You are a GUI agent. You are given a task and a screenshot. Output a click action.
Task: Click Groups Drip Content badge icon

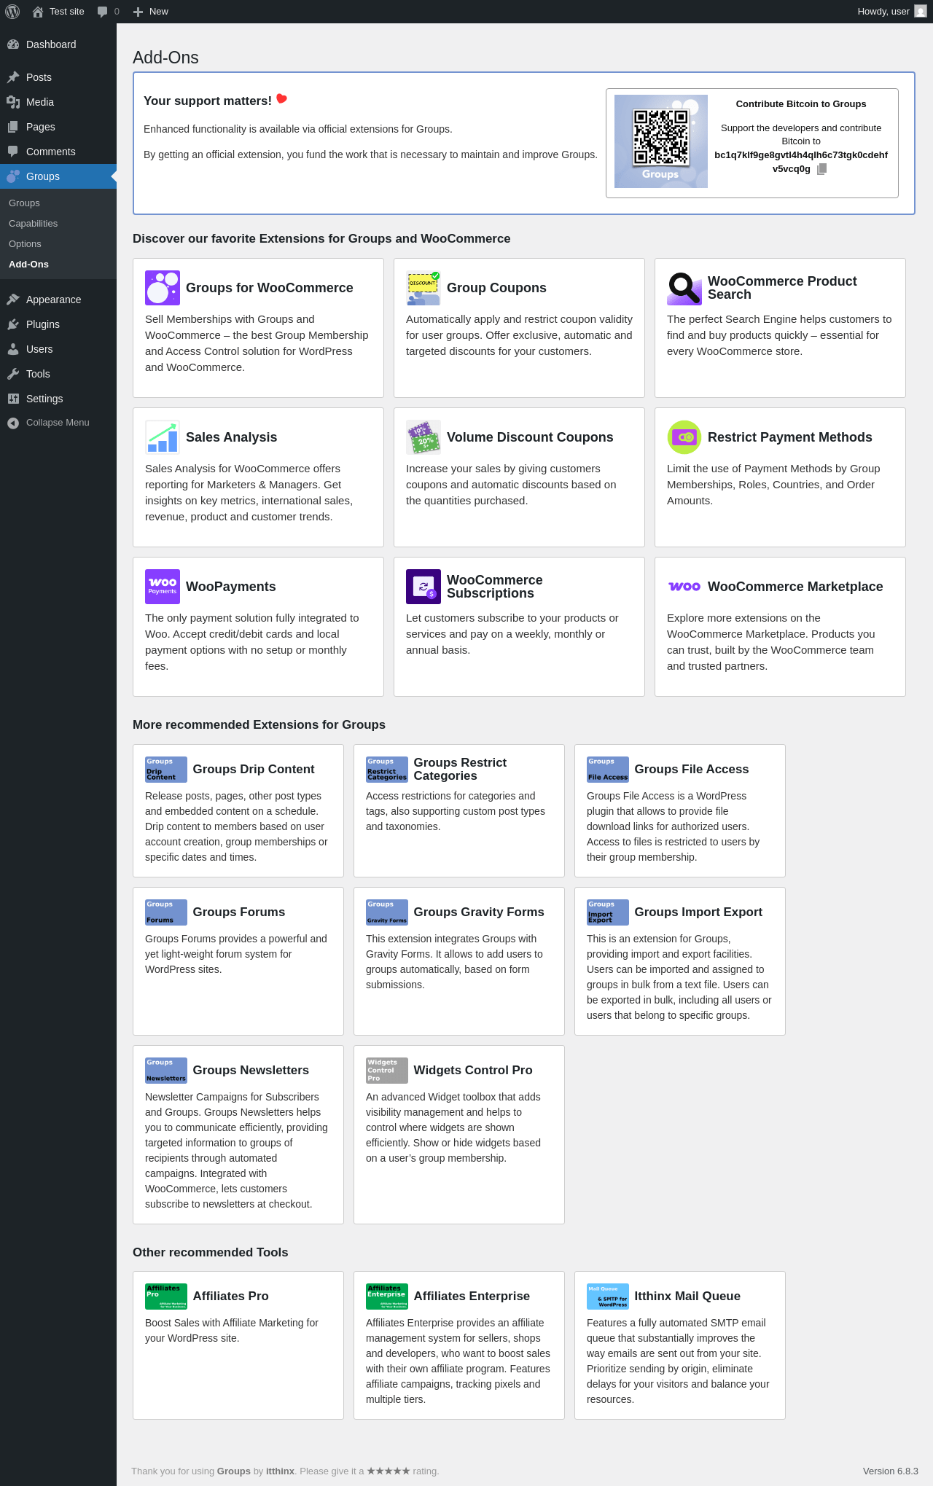[x=166, y=770]
